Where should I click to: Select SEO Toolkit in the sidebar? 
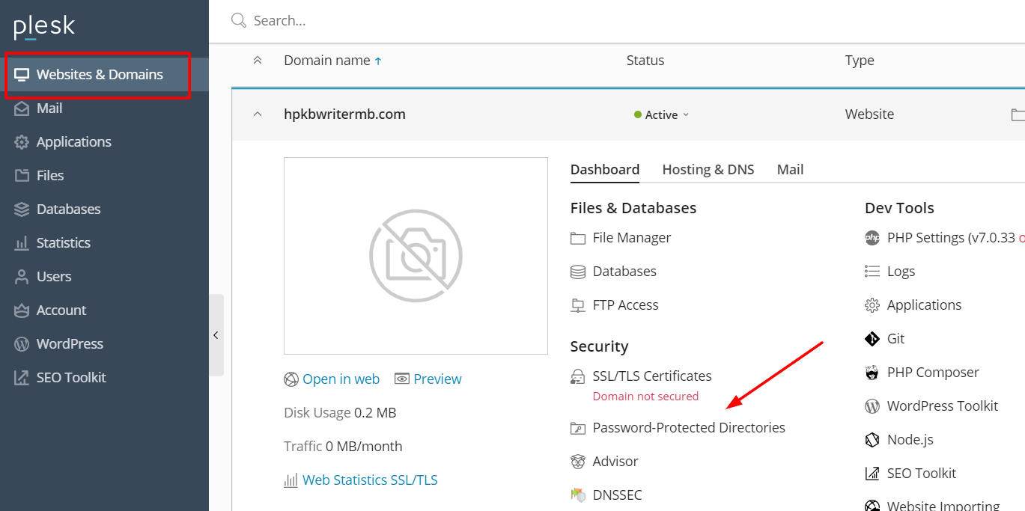click(71, 378)
